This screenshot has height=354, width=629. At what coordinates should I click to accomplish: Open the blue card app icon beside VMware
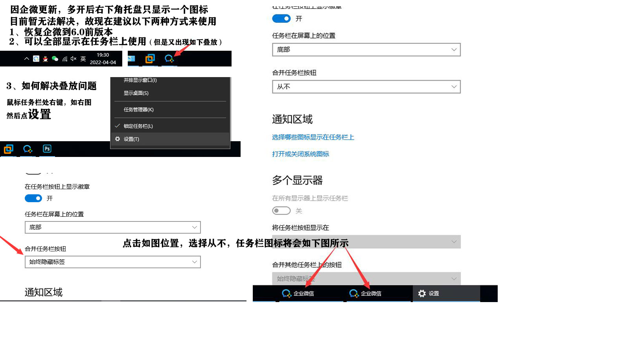click(131, 59)
